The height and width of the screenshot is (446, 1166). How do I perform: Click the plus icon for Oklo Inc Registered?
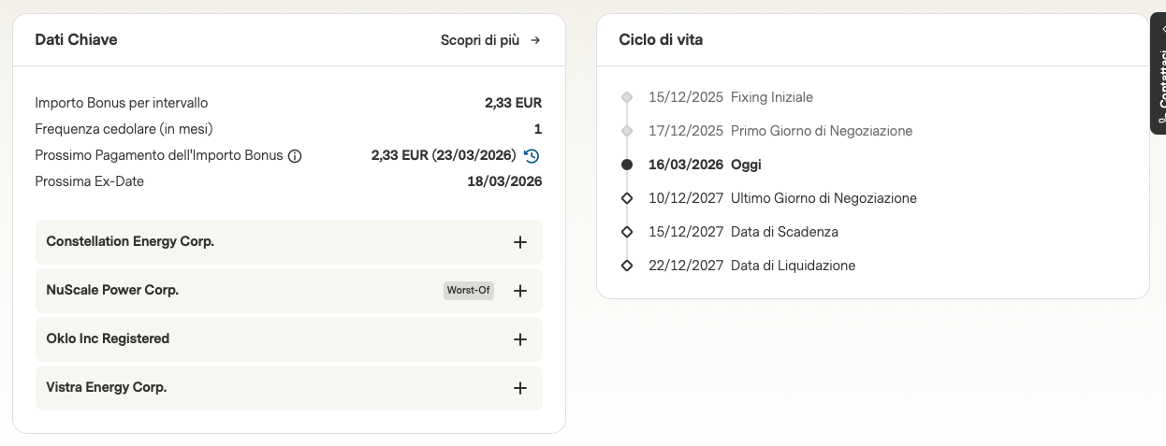pos(520,339)
